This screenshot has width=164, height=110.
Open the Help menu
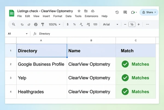point(104,16)
